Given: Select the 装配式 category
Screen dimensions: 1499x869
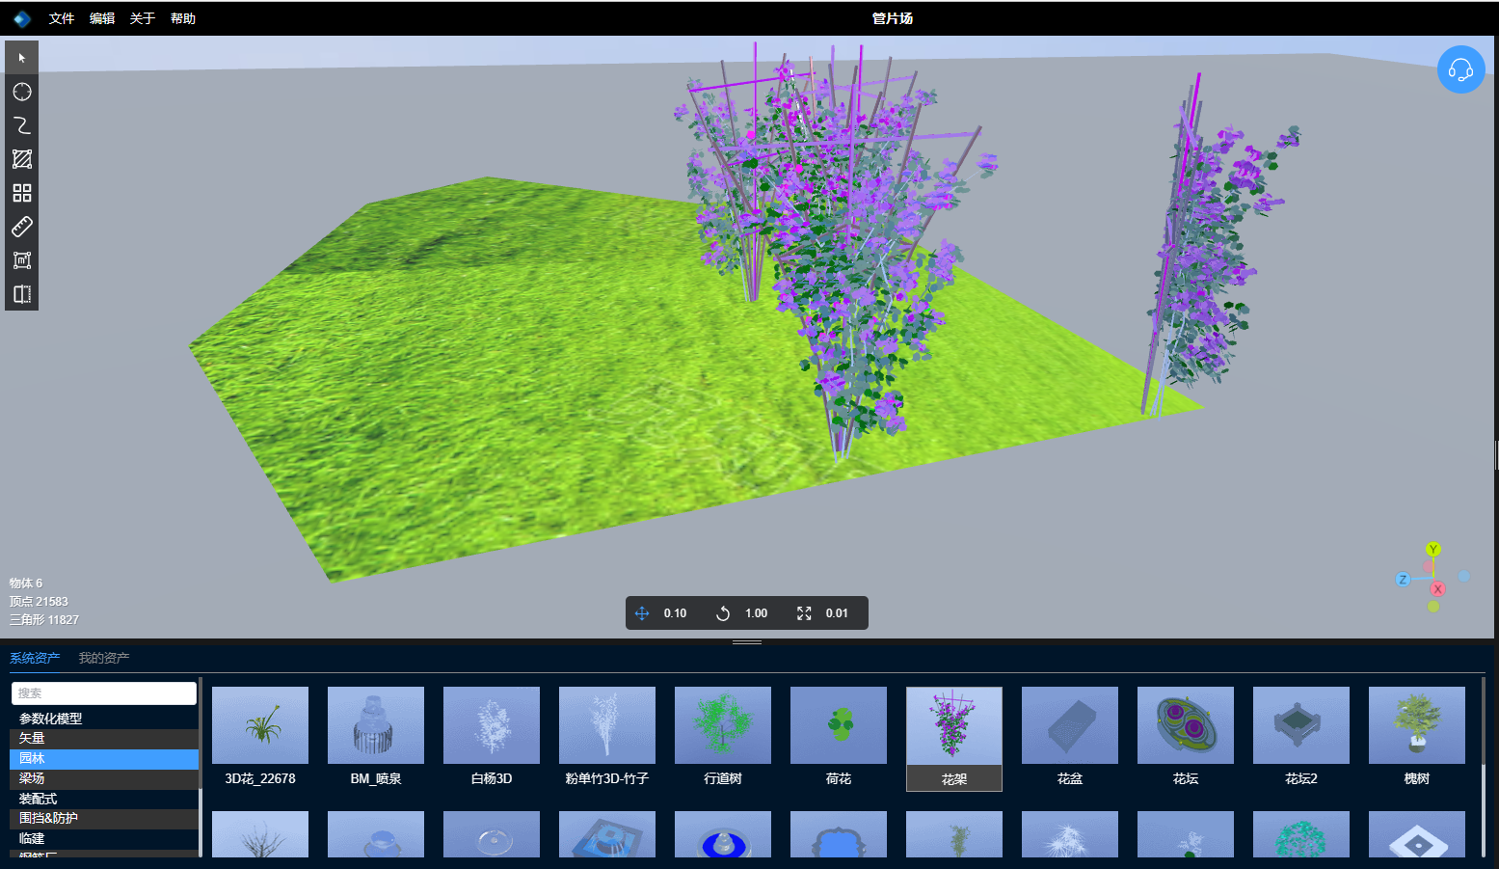Looking at the screenshot, I should pyautogui.click(x=104, y=799).
